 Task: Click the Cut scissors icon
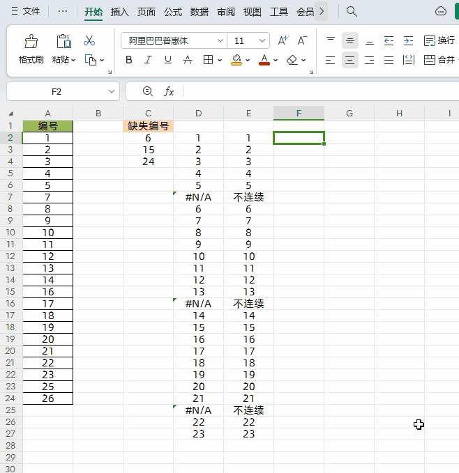(x=89, y=41)
